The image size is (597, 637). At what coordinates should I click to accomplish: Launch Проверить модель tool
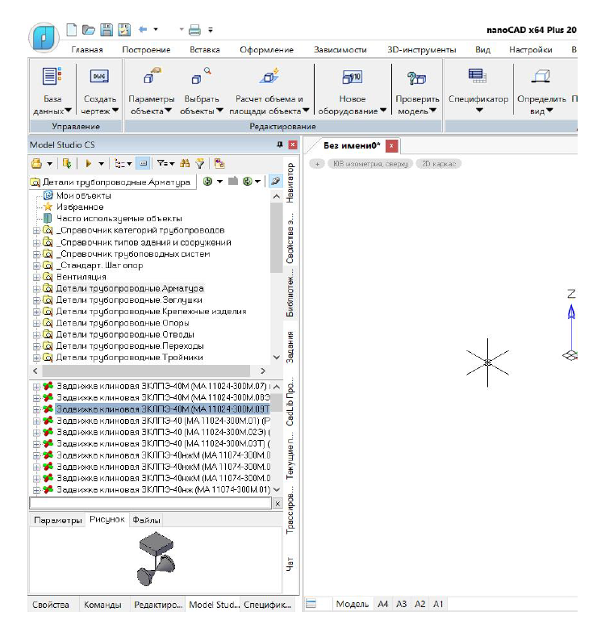[417, 91]
